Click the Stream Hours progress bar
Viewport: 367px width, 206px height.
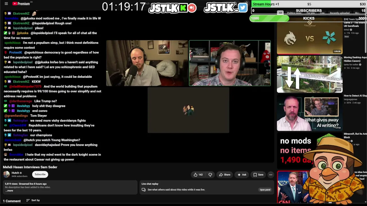coord(309,4)
